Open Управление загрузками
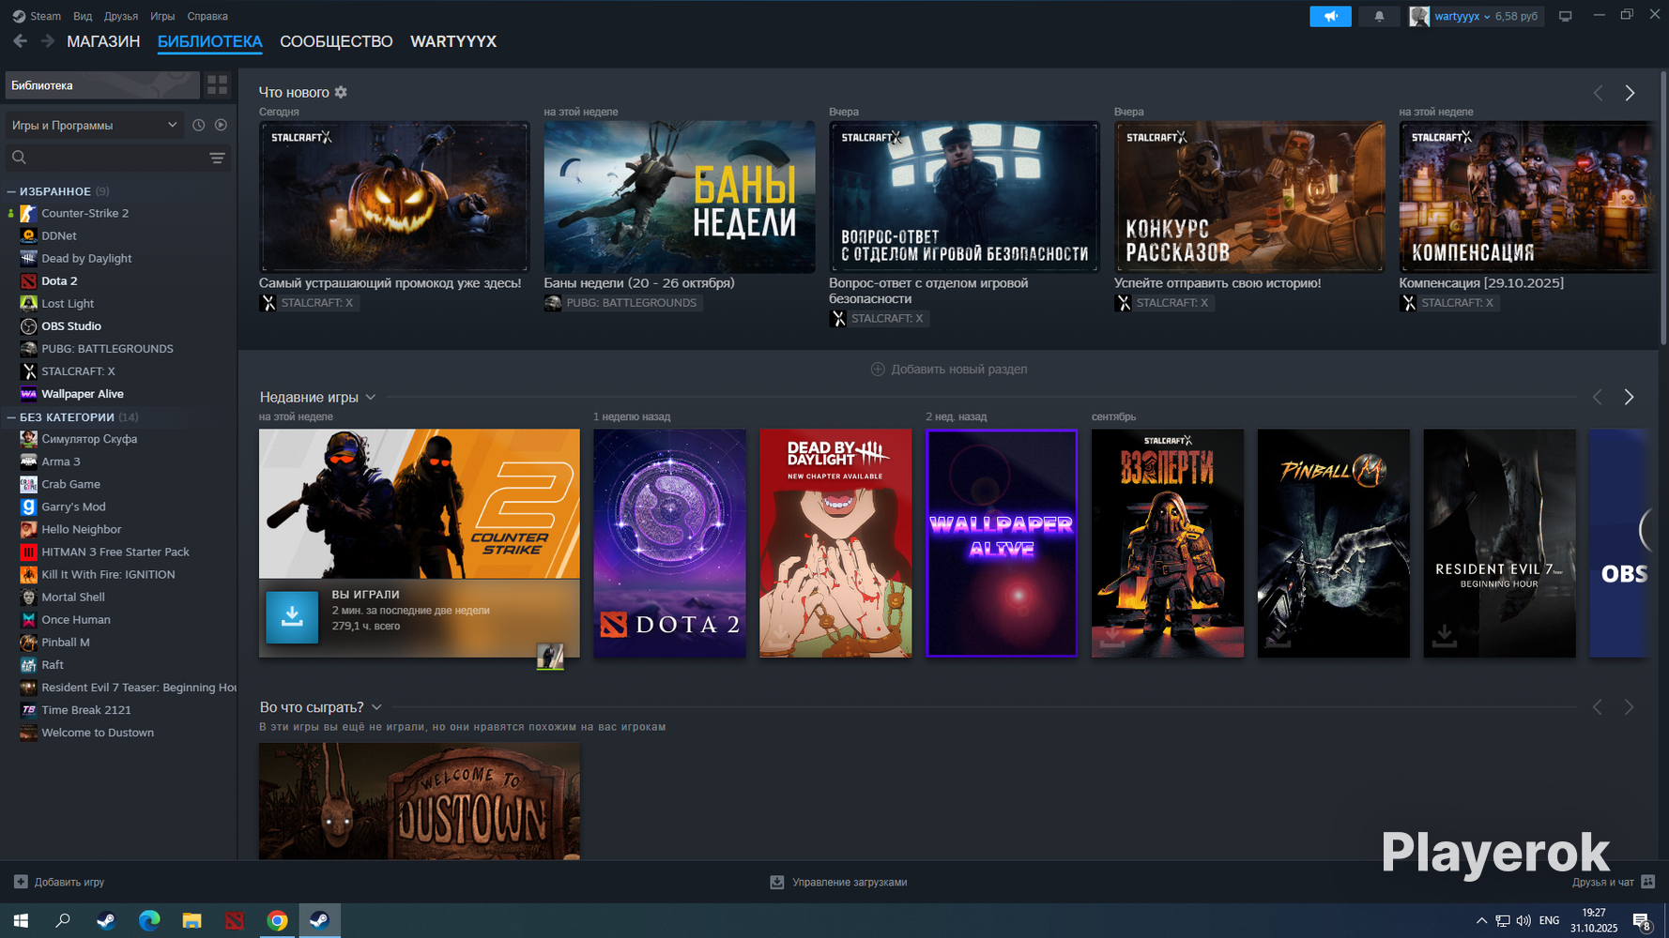The image size is (1669, 938). pos(850,882)
